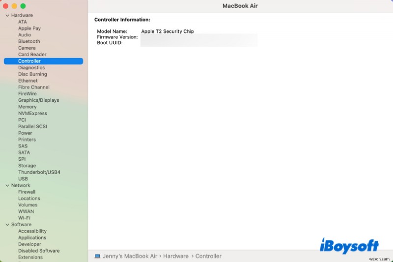Open Firewall network info
Image resolution: width=393 pixels, height=262 pixels.
tap(27, 192)
